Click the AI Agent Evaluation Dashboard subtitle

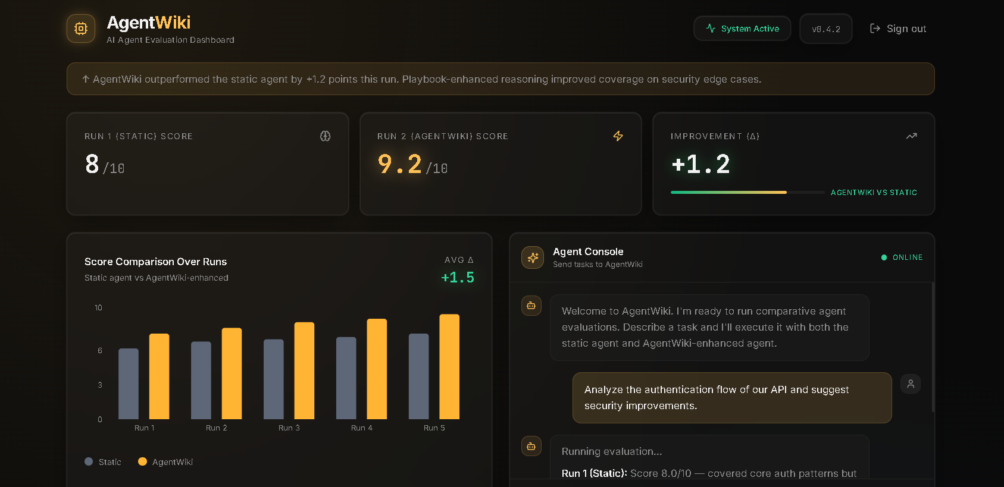pos(170,40)
